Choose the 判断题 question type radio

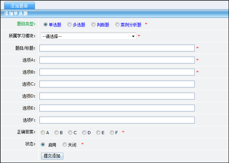(93, 24)
